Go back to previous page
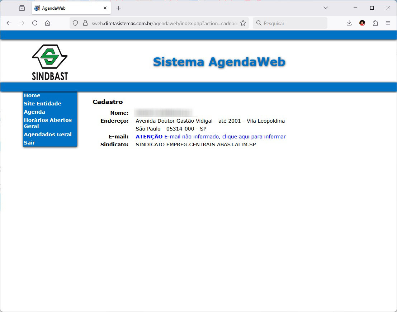 [9, 23]
